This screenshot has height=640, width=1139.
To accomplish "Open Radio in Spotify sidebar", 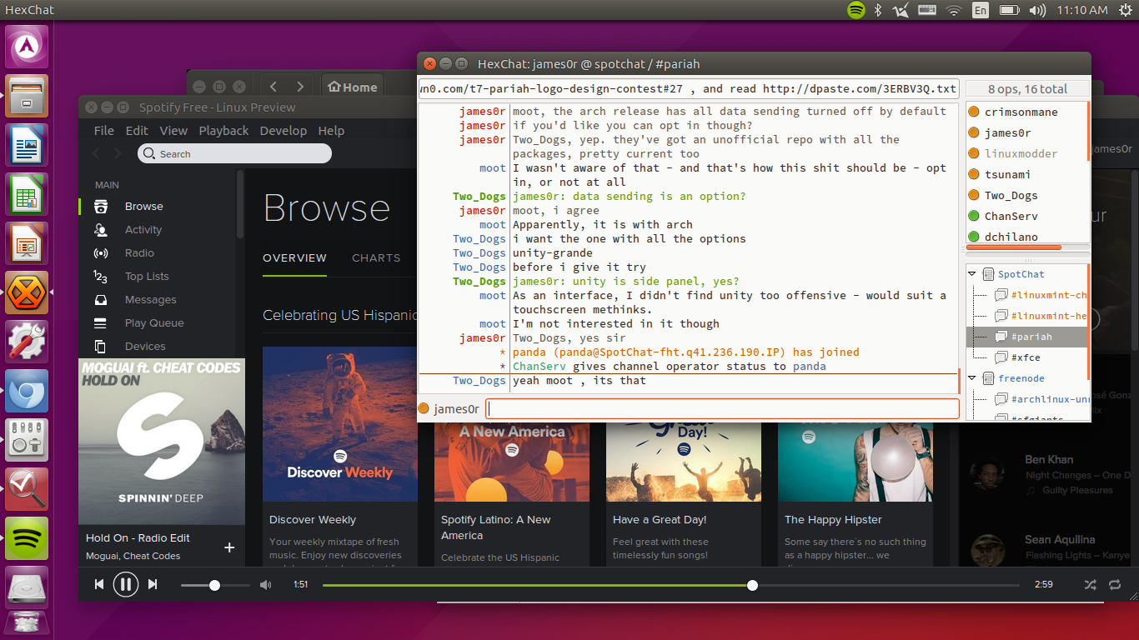I will (139, 253).
